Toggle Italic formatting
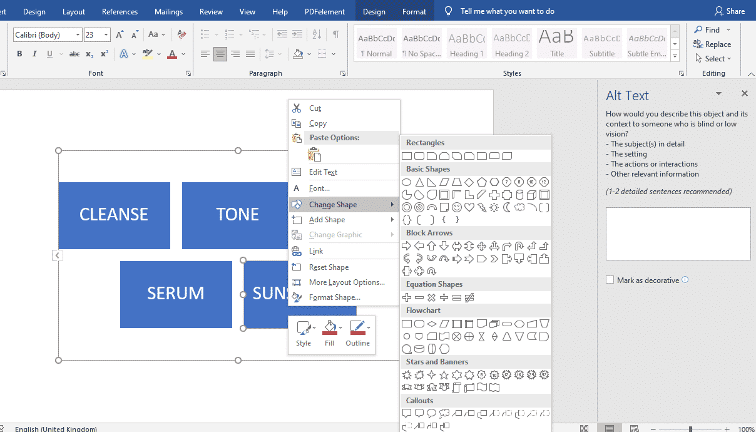 34,54
